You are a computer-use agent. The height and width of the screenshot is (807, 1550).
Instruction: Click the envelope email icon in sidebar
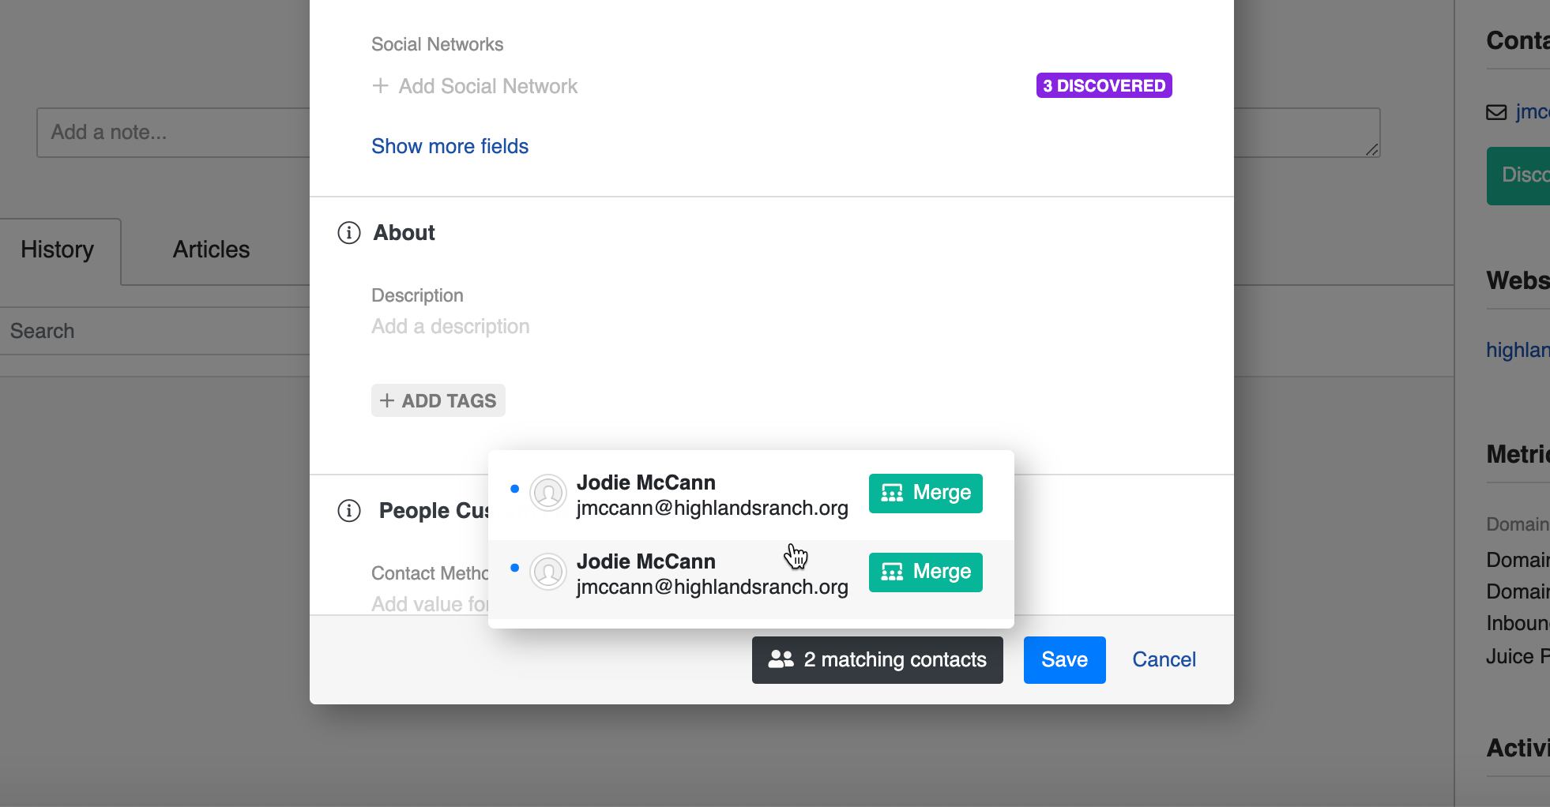coord(1496,112)
